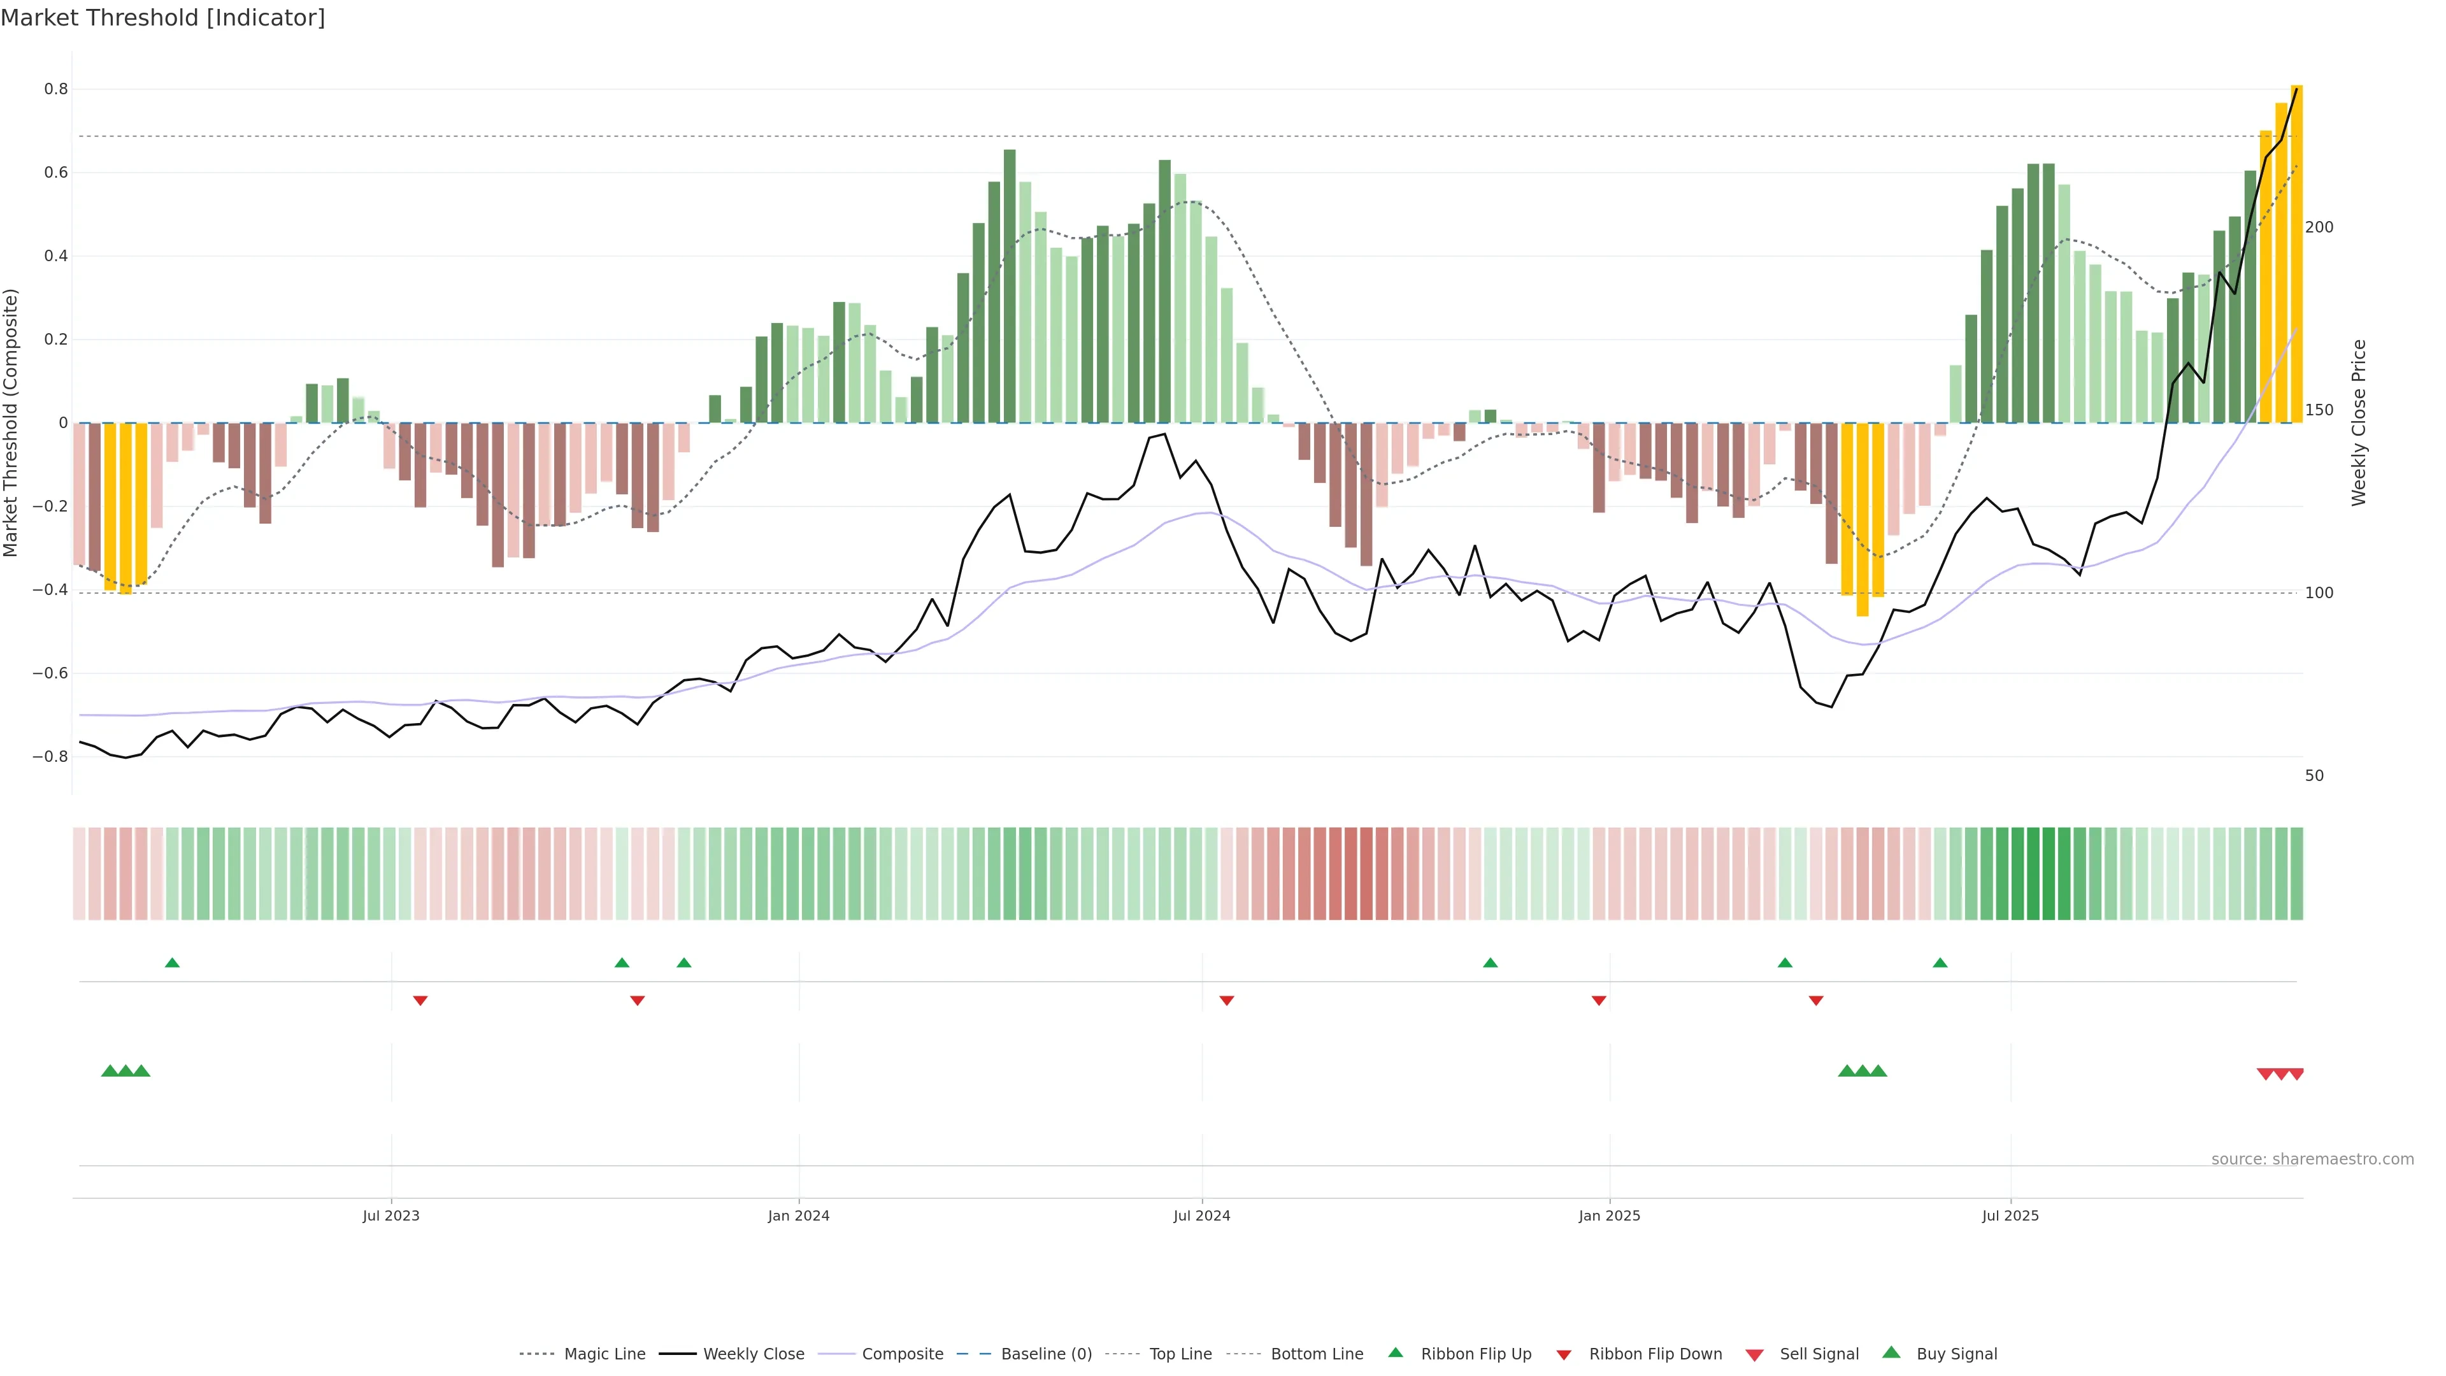Click the Buy Signal legend green triangle
This screenshot has width=2446, height=1376.
click(x=1891, y=1352)
